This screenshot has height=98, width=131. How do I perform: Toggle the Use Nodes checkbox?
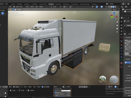42,87
